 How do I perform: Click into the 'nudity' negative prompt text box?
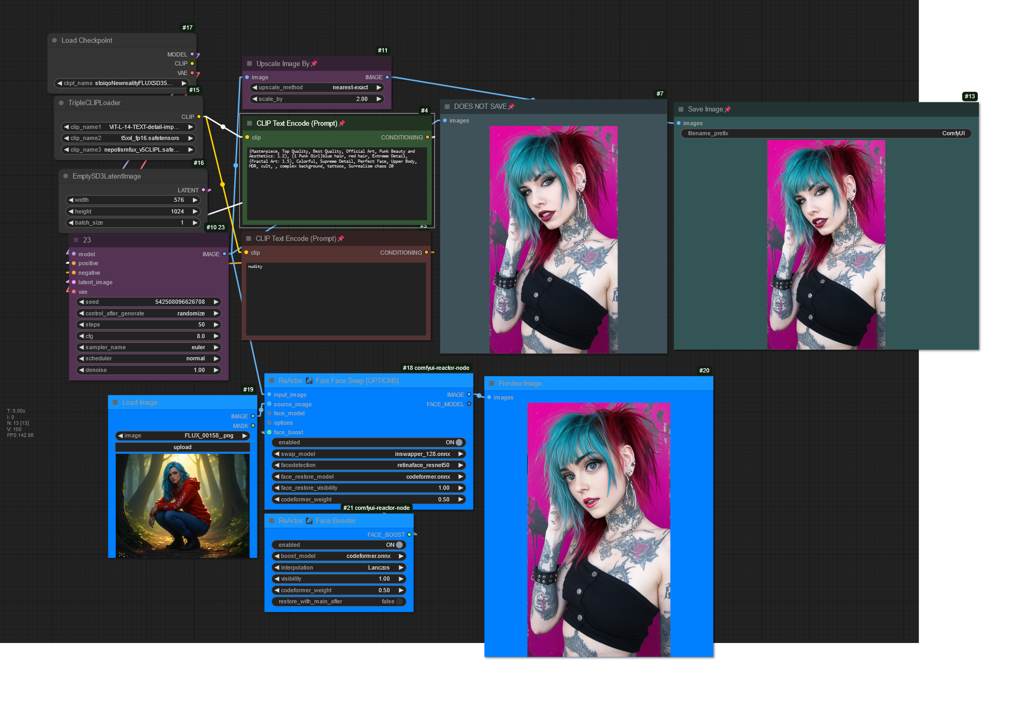click(x=336, y=299)
